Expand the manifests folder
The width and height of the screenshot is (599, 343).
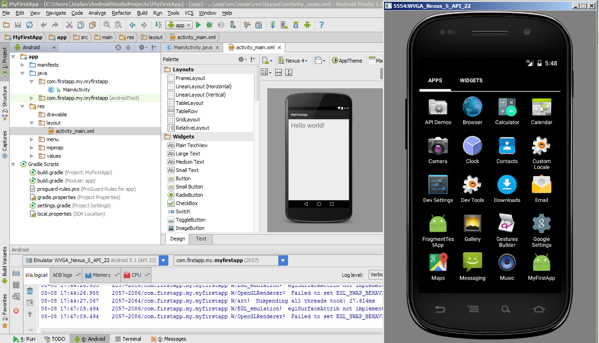click(x=22, y=65)
